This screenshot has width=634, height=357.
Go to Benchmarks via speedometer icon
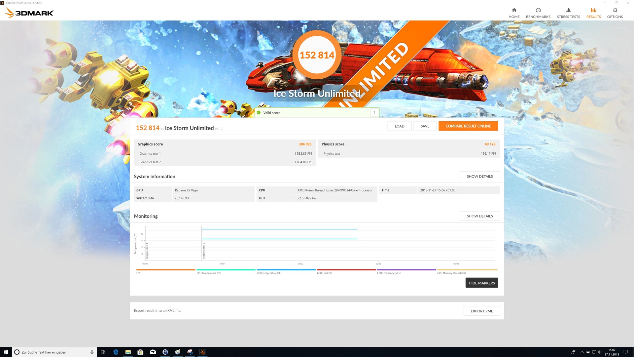[538, 10]
